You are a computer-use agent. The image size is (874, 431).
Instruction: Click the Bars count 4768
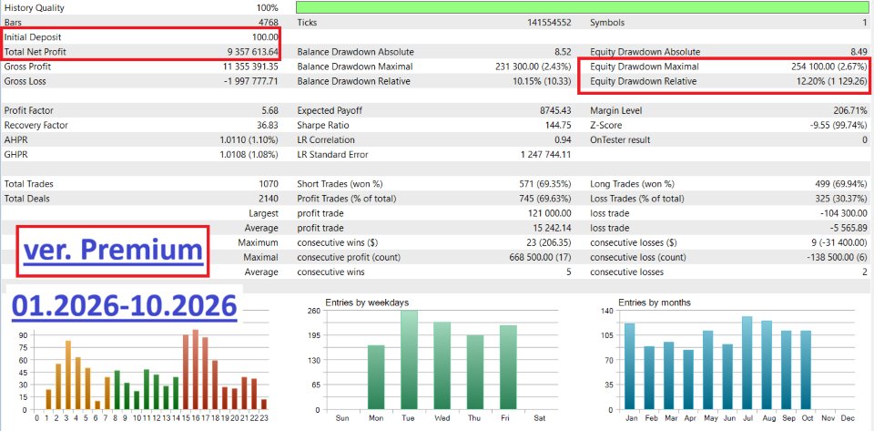[268, 23]
